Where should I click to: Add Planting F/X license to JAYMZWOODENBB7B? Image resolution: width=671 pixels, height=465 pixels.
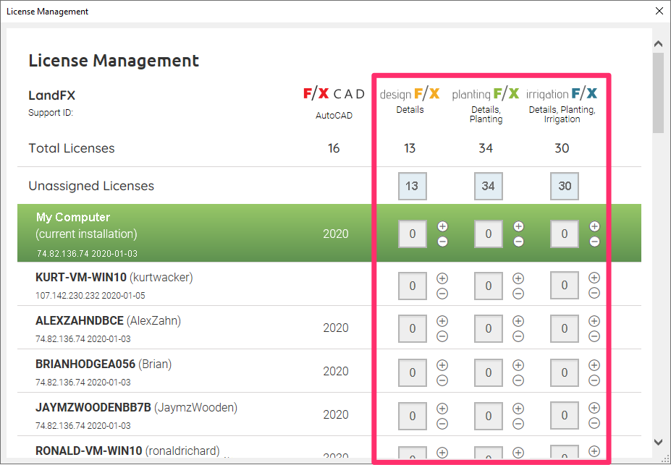(x=518, y=408)
